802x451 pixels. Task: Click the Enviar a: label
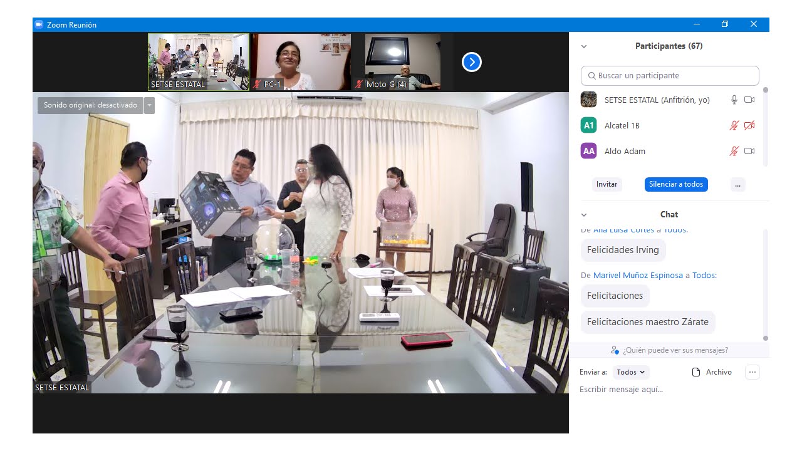click(x=593, y=372)
